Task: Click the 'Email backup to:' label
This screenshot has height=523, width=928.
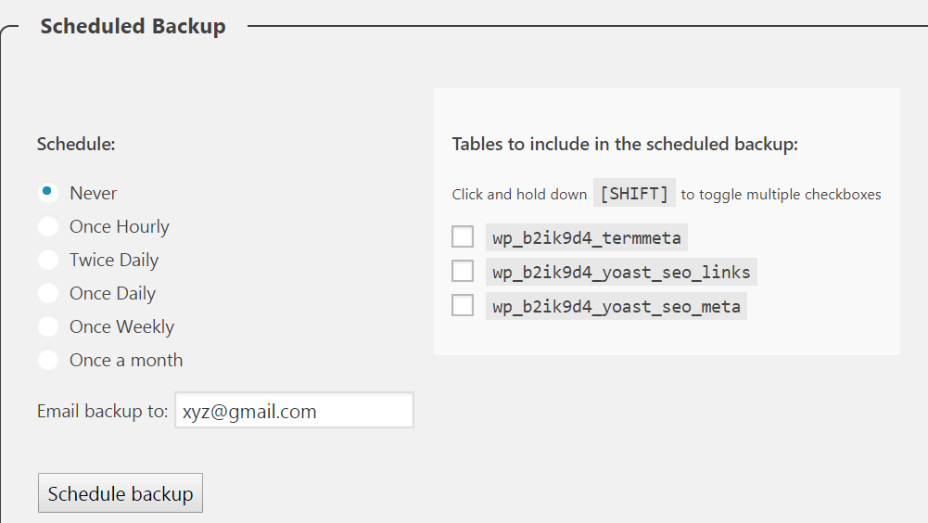Action: tap(102, 411)
